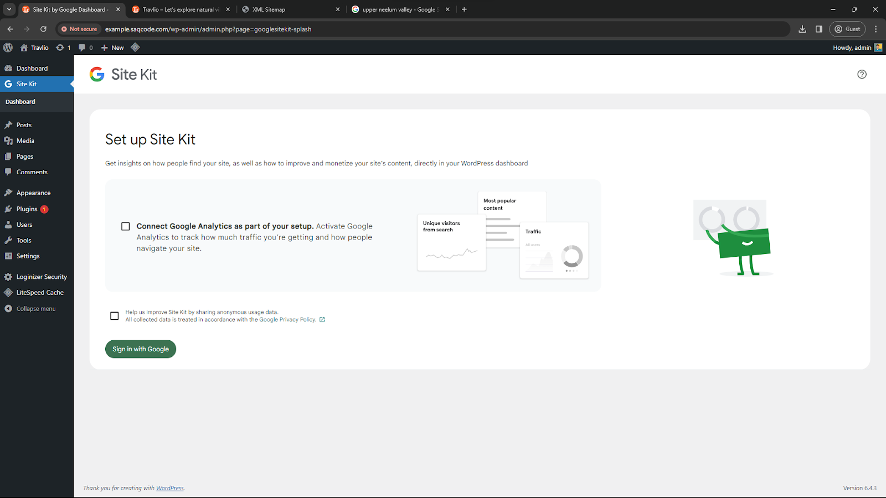The height and width of the screenshot is (498, 886).
Task: Open the tab search dropdown arrow
Action: tap(9, 9)
